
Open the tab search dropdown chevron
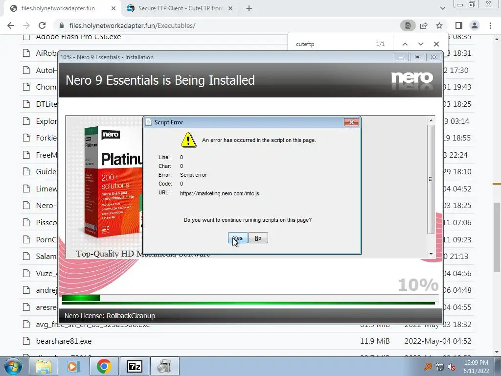442,8
